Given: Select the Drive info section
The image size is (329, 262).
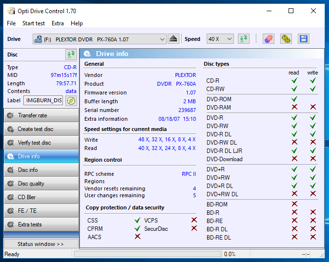Looking at the screenshot, I should (41, 156).
